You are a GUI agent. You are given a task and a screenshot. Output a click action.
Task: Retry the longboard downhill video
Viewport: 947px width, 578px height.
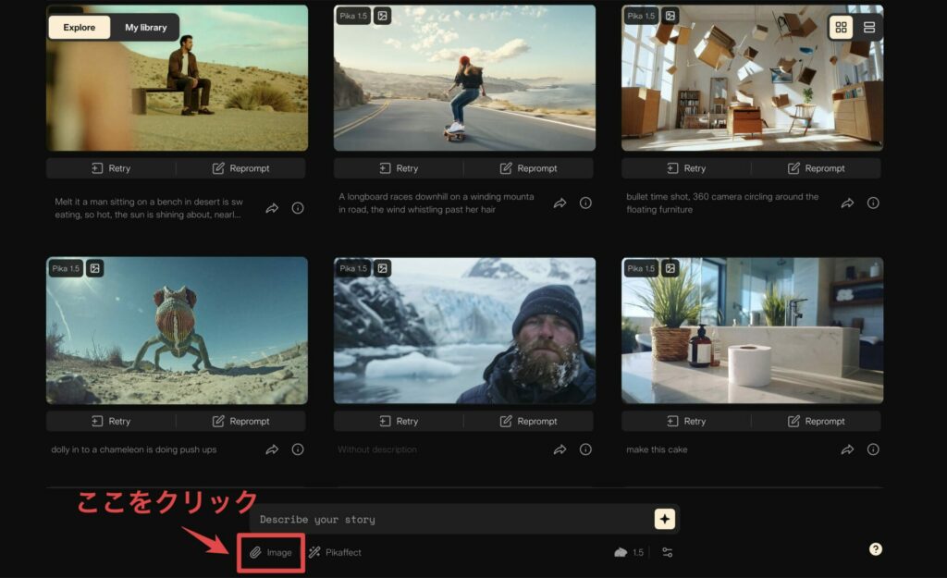[398, 168]
